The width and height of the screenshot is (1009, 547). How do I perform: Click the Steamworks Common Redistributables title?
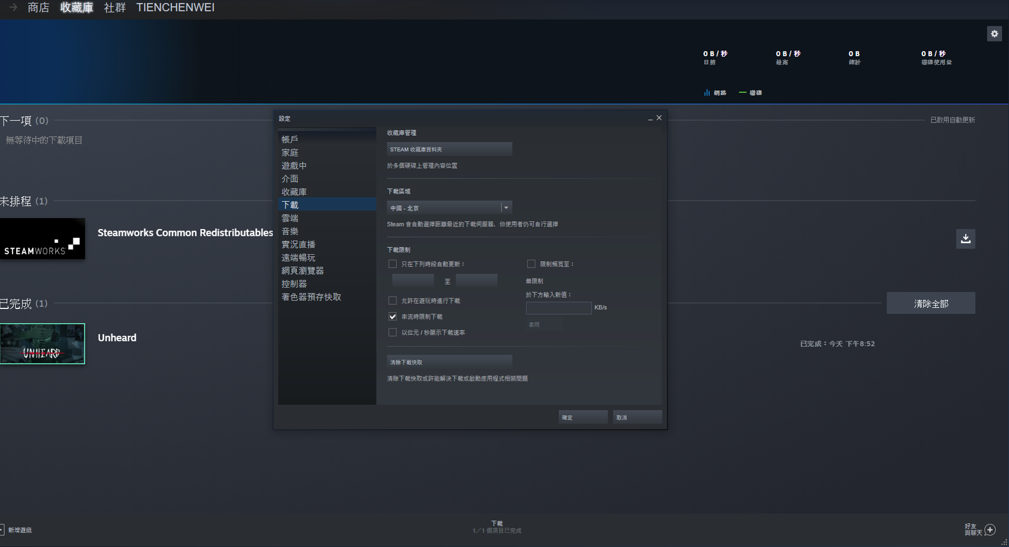(185, 233)
